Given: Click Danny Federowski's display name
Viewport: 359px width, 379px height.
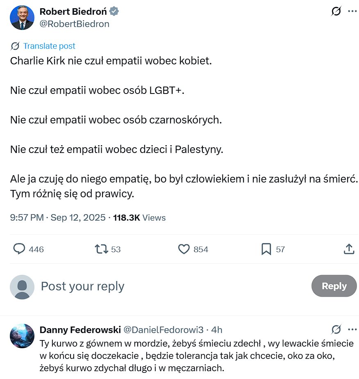Looking at the screenshot, I should [80, 330].
